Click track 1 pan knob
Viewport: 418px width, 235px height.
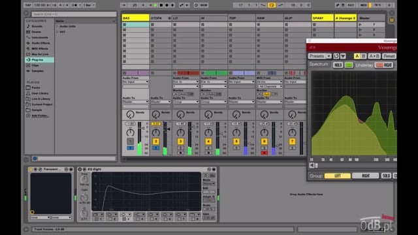coord(130,133)
